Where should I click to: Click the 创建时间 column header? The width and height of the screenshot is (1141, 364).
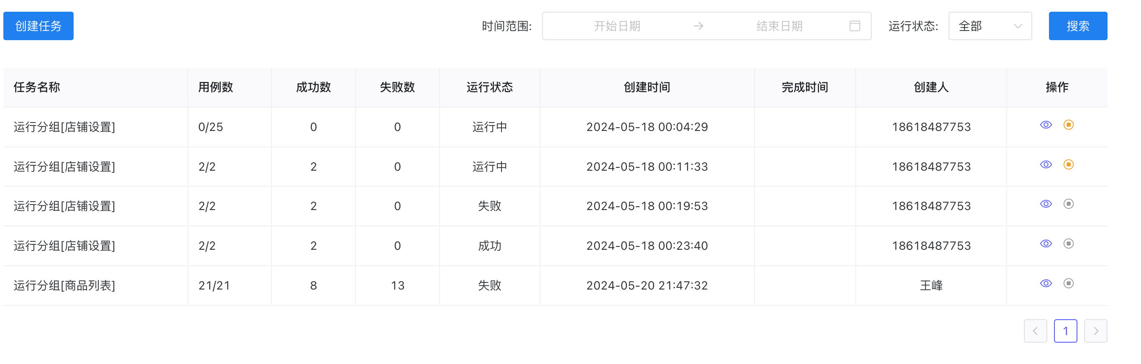[x=647, y=87]
